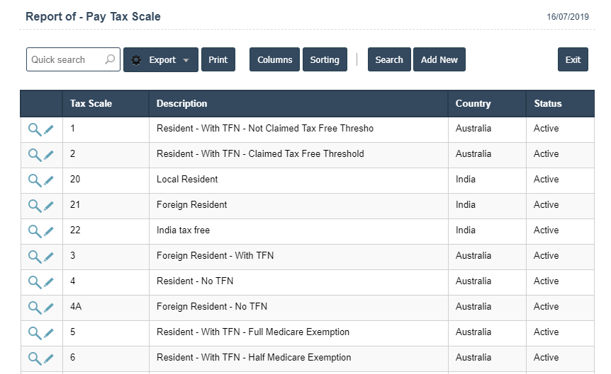
Task: Click the pencil edit icon for Tax Scale 2
Action: click(49, 155)
